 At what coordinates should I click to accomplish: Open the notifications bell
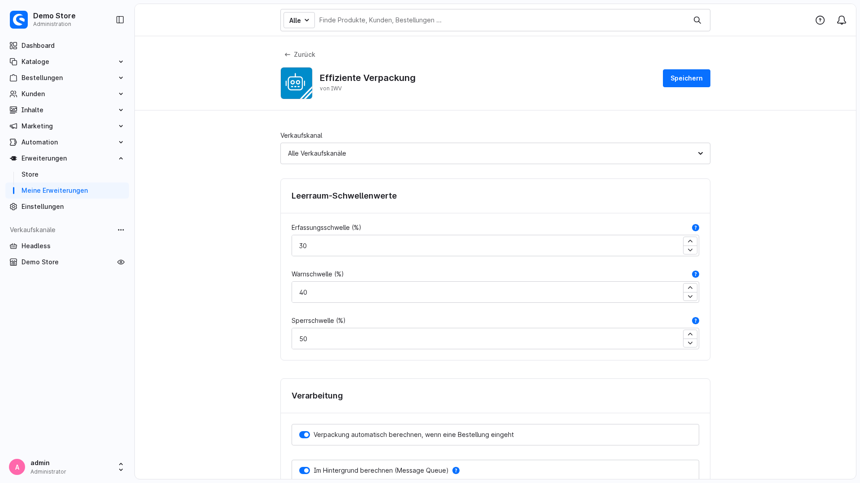point(842,20)
